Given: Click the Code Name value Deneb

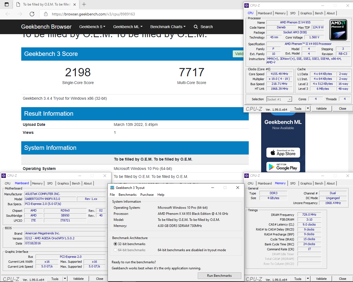Looking at the screenshot, I should (281, 28).
